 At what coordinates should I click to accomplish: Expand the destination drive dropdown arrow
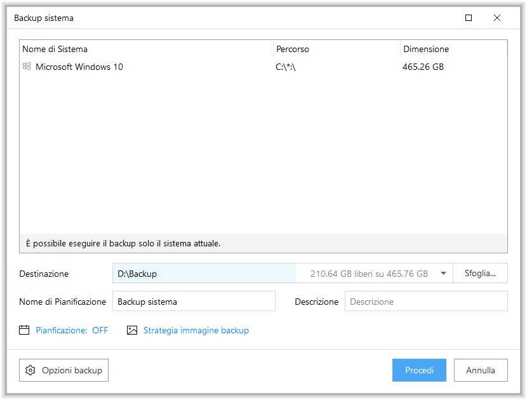[443, 274]
